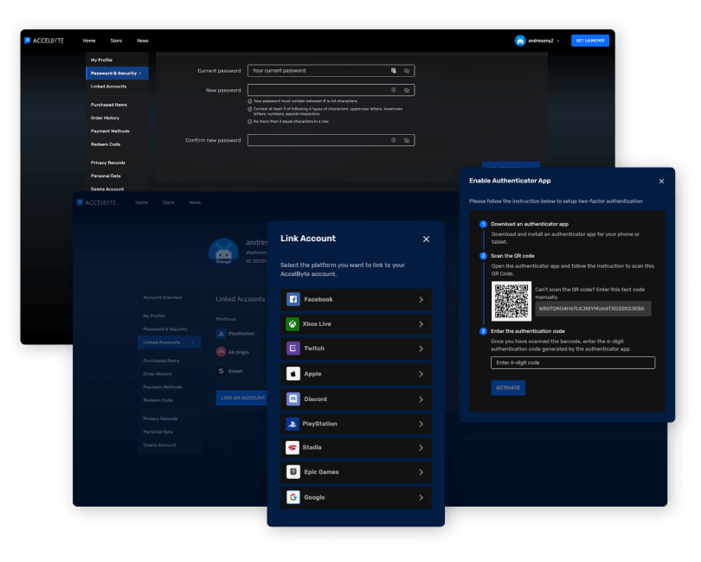Click the Xbox Live logo icon
The height and width of the screenshot is (562, 701).
(x=293, y=324)
